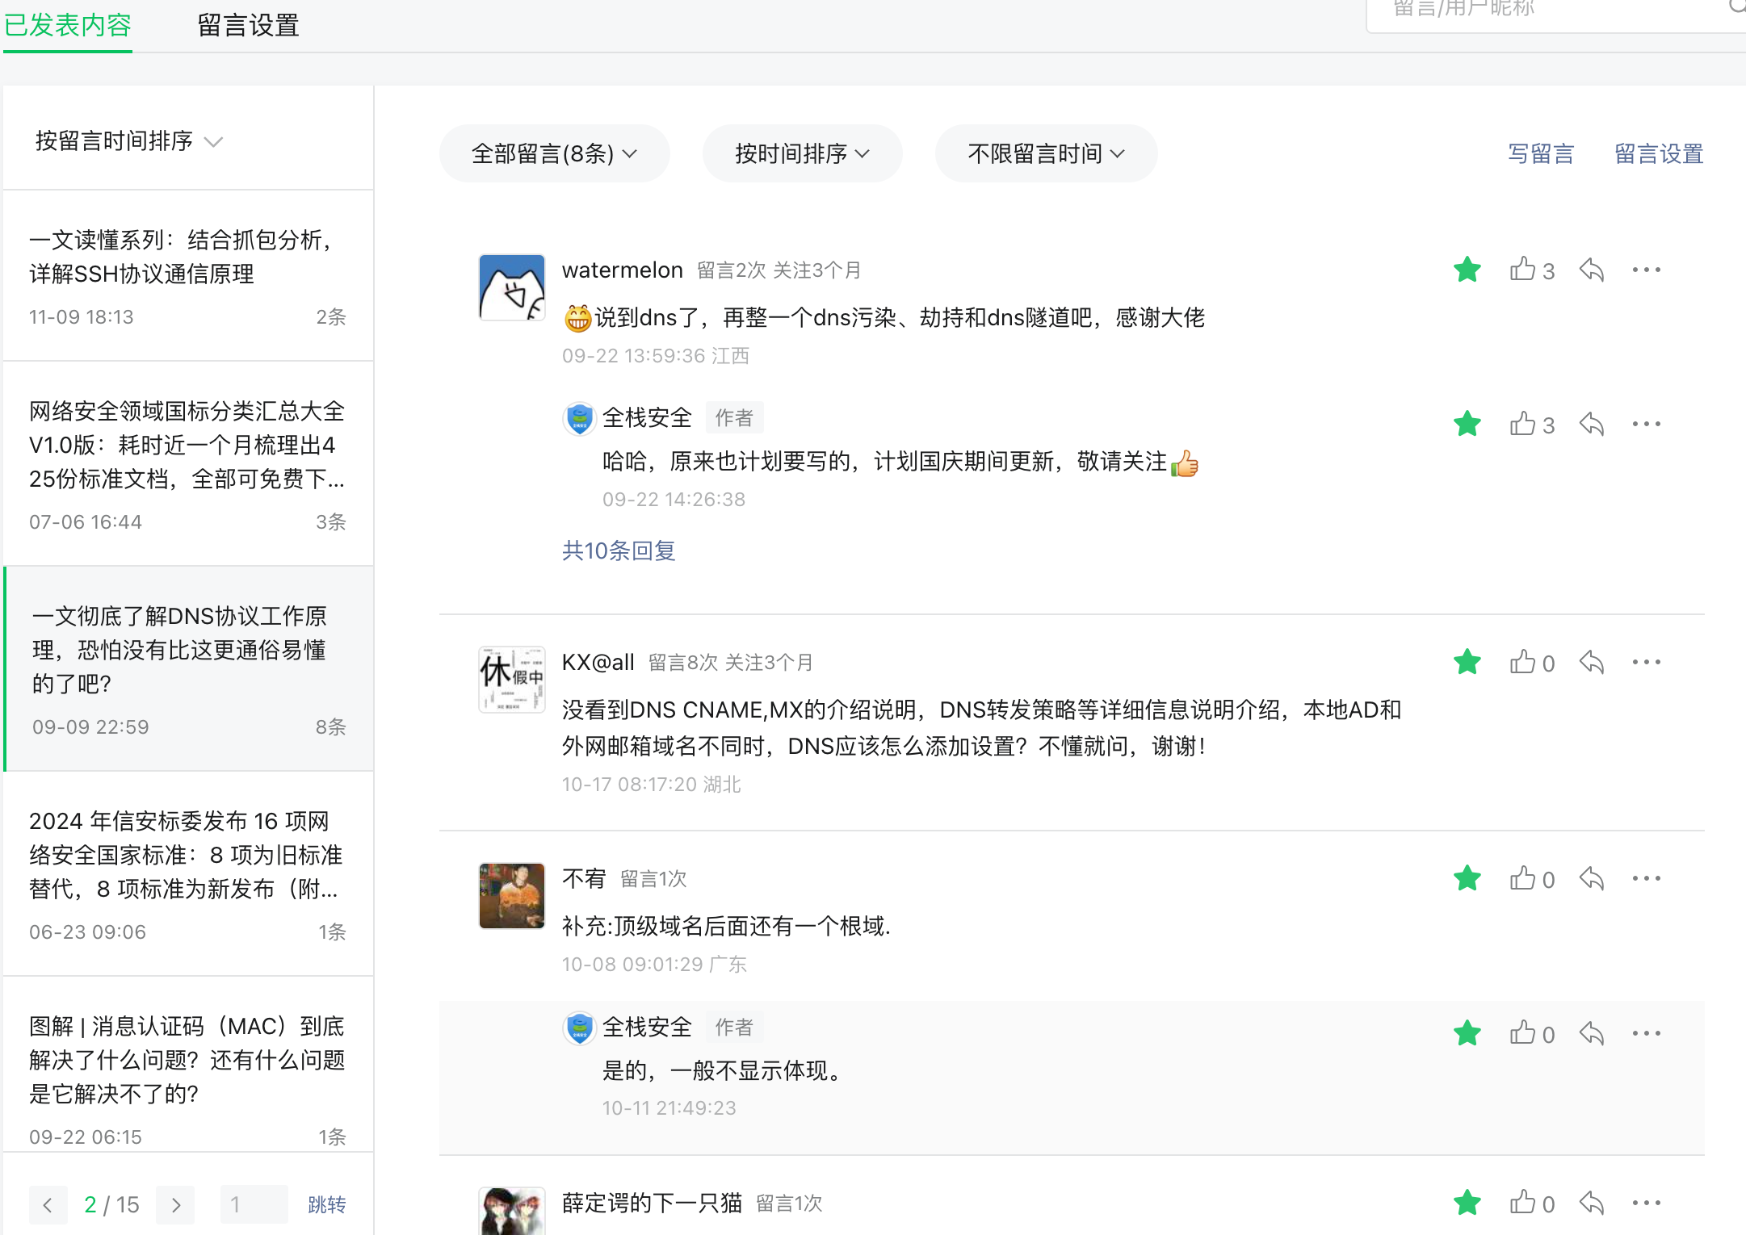Toggle featured star on KX@all's comment
Viewport: 1746px width, 1235px height.
(x=1467, y=663)
